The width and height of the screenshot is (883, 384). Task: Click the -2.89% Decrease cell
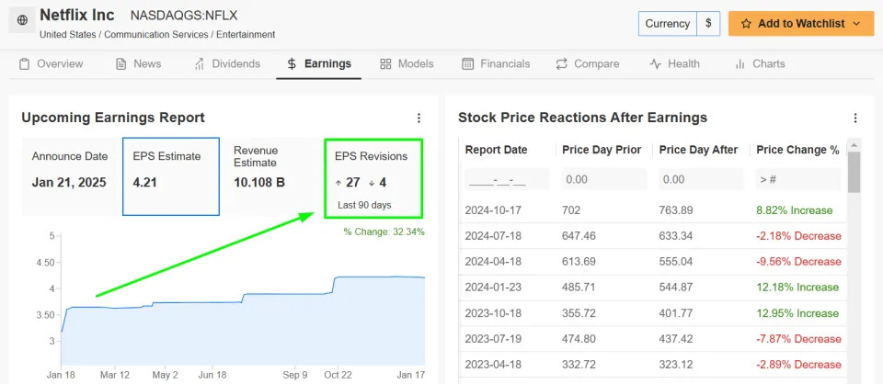point(798,365)
